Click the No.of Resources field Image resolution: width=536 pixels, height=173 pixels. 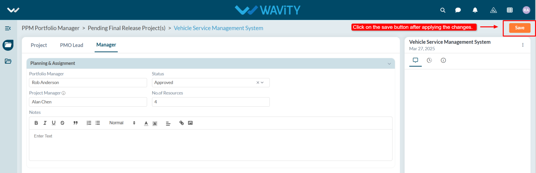pos(211,102)
